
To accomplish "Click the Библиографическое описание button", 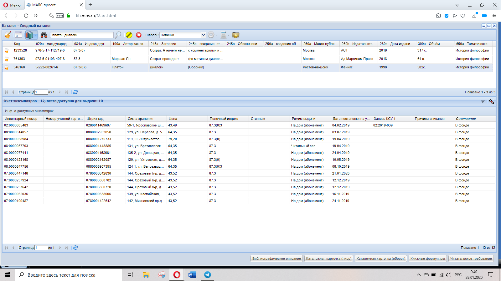I will [x=276, y=259].
